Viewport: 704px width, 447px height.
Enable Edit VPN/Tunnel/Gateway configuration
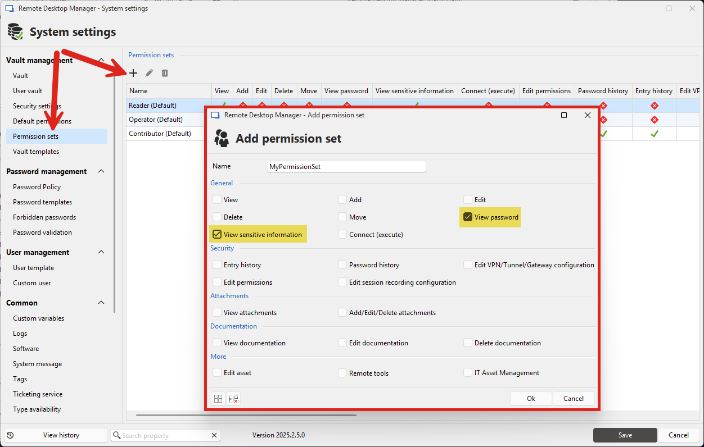(x=468, y=265)
